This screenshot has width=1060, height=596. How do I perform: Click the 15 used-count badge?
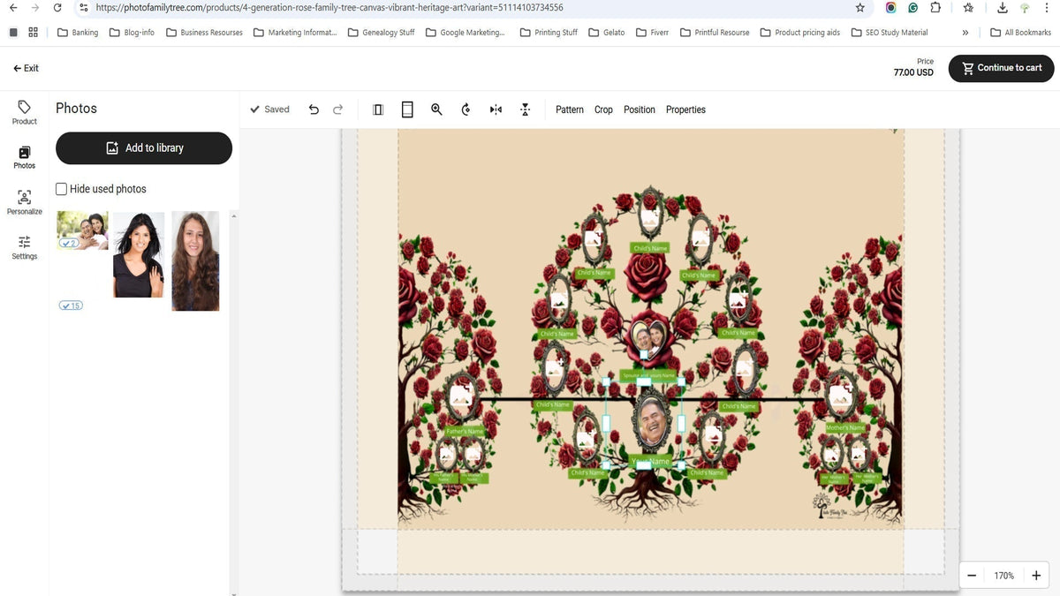click(x=71, y=306)
